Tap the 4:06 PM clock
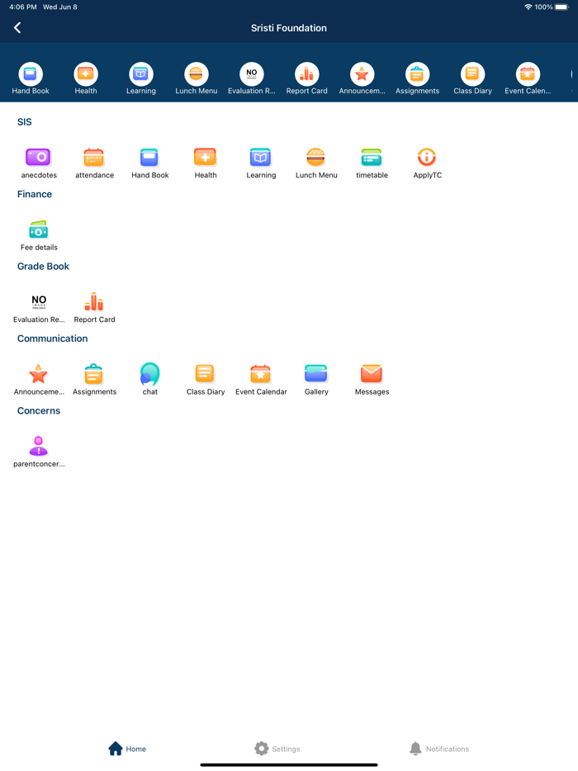 click(22, 7)
